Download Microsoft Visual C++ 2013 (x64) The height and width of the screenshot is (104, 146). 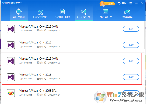click(x=131, y=61)
